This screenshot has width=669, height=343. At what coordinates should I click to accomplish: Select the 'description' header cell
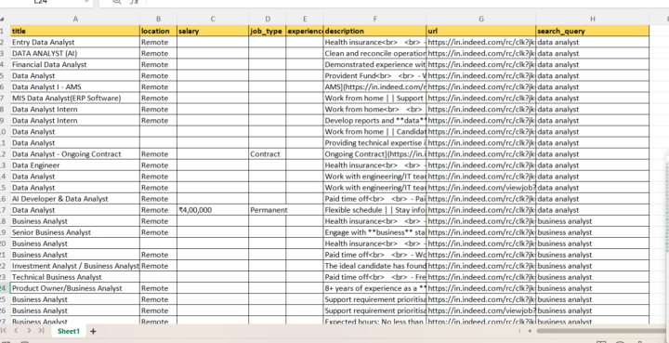click(x=375, y=31)
